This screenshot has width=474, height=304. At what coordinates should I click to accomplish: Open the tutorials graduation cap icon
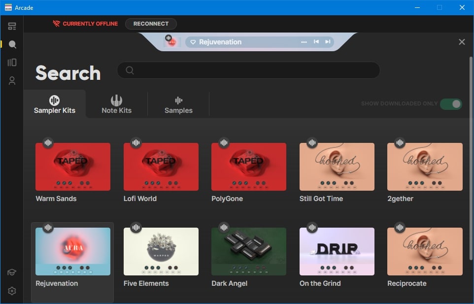tap(12, 272)
